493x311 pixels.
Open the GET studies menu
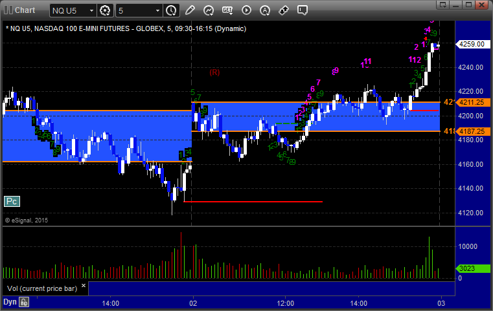pyautogui.click(x=227, y=10)
